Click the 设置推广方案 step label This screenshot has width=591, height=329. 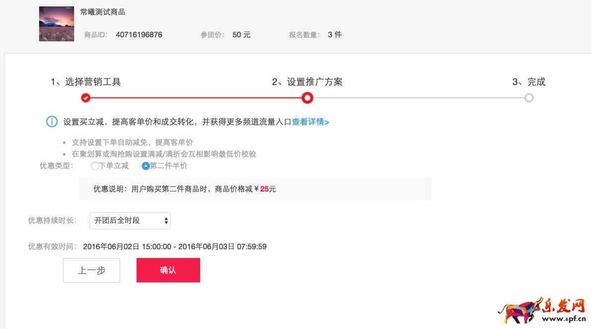click(x=307, y=82)
